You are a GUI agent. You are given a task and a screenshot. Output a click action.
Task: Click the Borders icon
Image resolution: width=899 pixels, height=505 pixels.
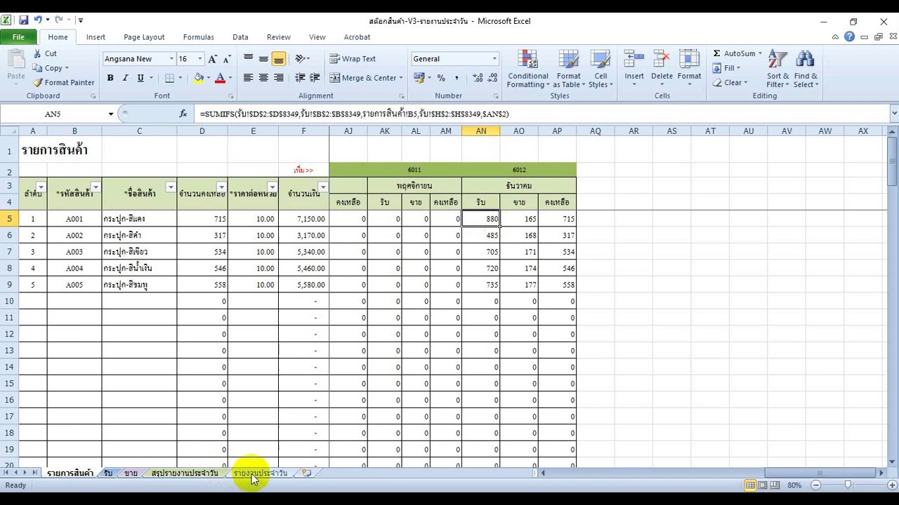point(169,78)
